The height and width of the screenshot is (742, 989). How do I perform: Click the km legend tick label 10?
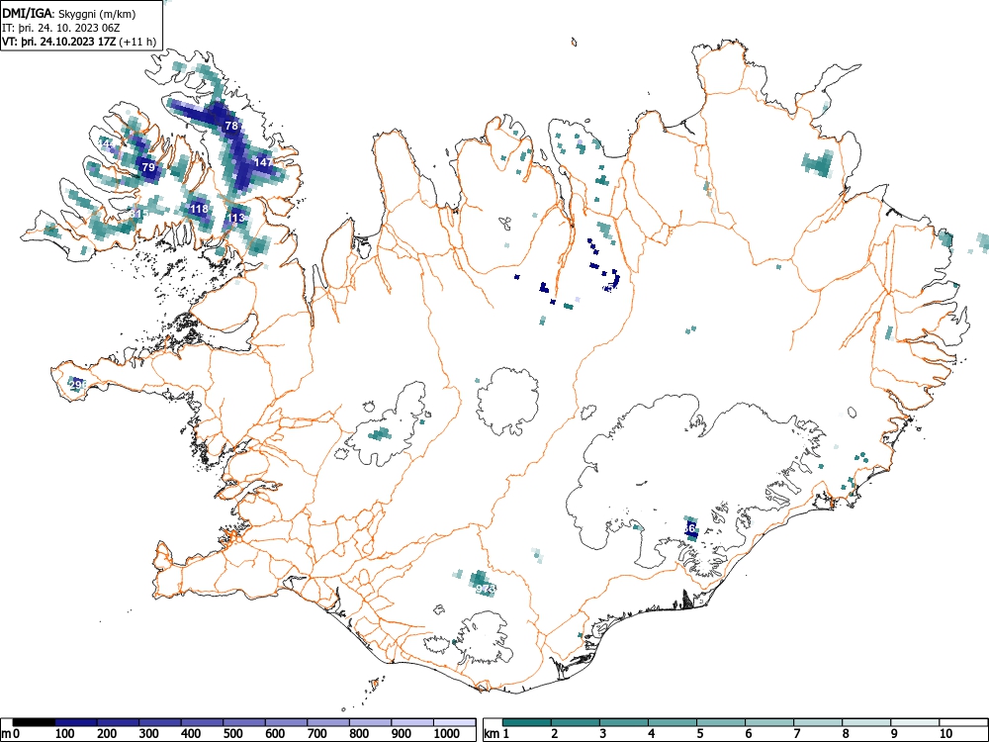(x=944, y=734)
